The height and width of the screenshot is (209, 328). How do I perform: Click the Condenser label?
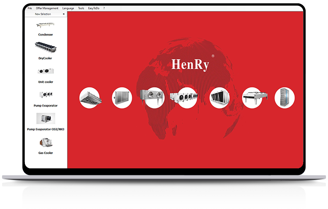[46, 34]
